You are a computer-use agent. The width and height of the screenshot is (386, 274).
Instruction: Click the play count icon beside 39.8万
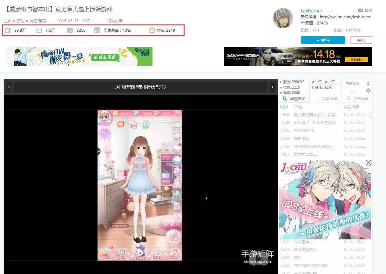pos(8,30)
